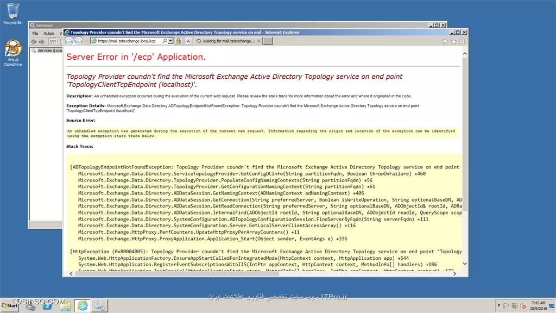Viewport: 556px width, 313px height.
Task: Launch PowerShell from the taskbar
Action: [48, 305]
